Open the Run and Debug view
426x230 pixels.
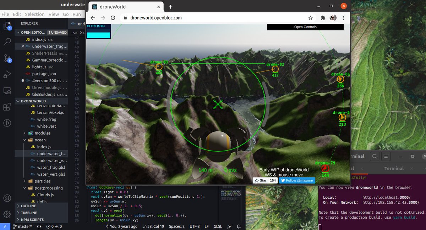[x=7, y=74]
